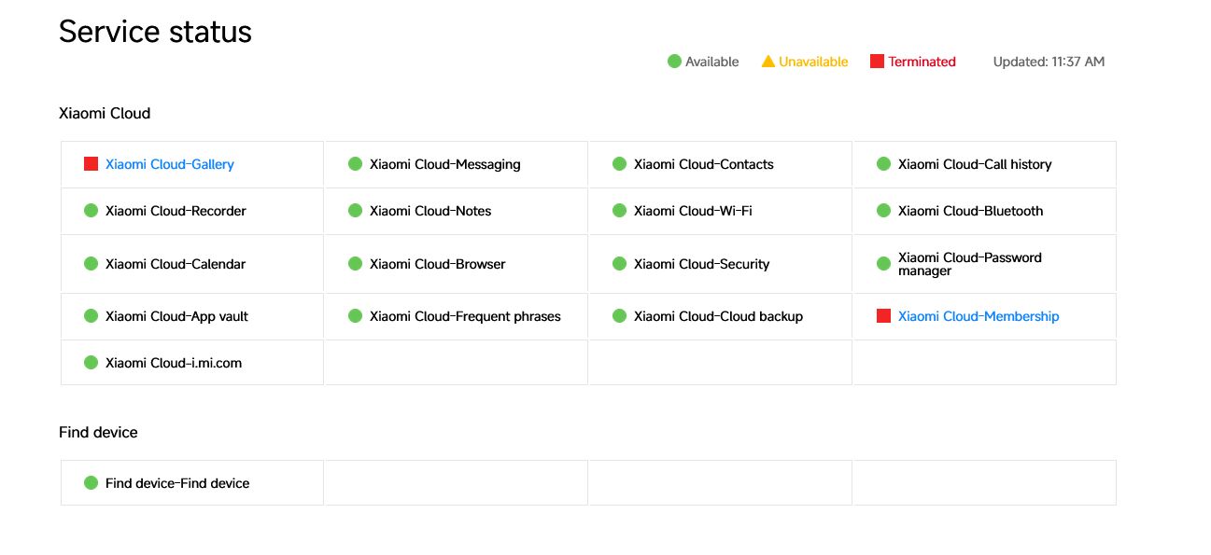Screen dimensions: 1211x555
Task: Click green Available legend circle icon
Action: pos(674,62)
